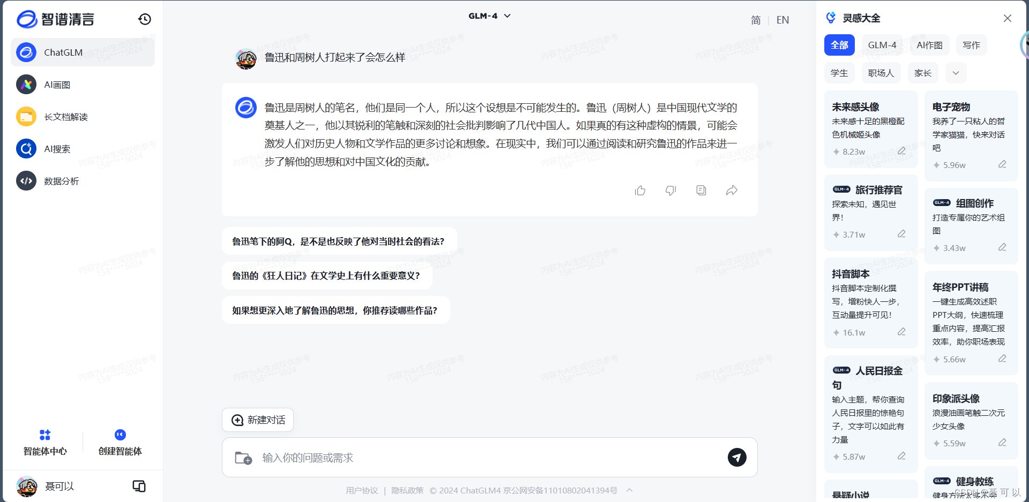
Task: Switch language to EN
Action: tap(782, 20)
